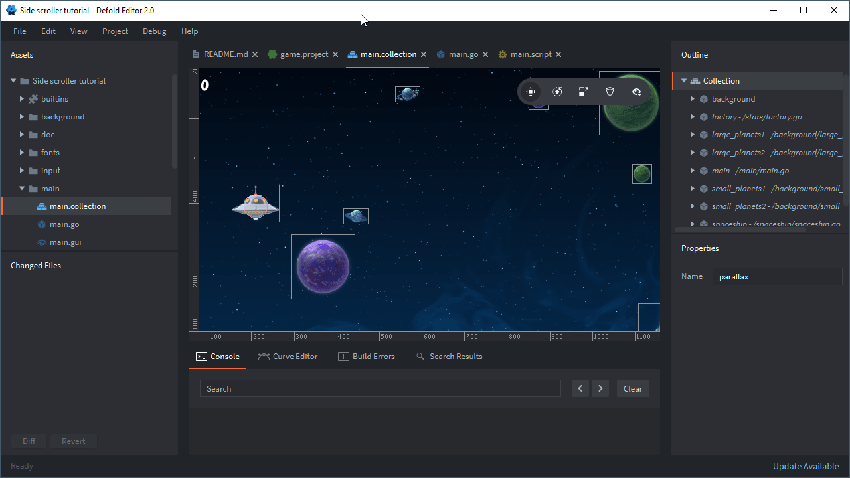850x478 pixels.
Task: Close the README.md tab
Action: [x=254, y=54]
